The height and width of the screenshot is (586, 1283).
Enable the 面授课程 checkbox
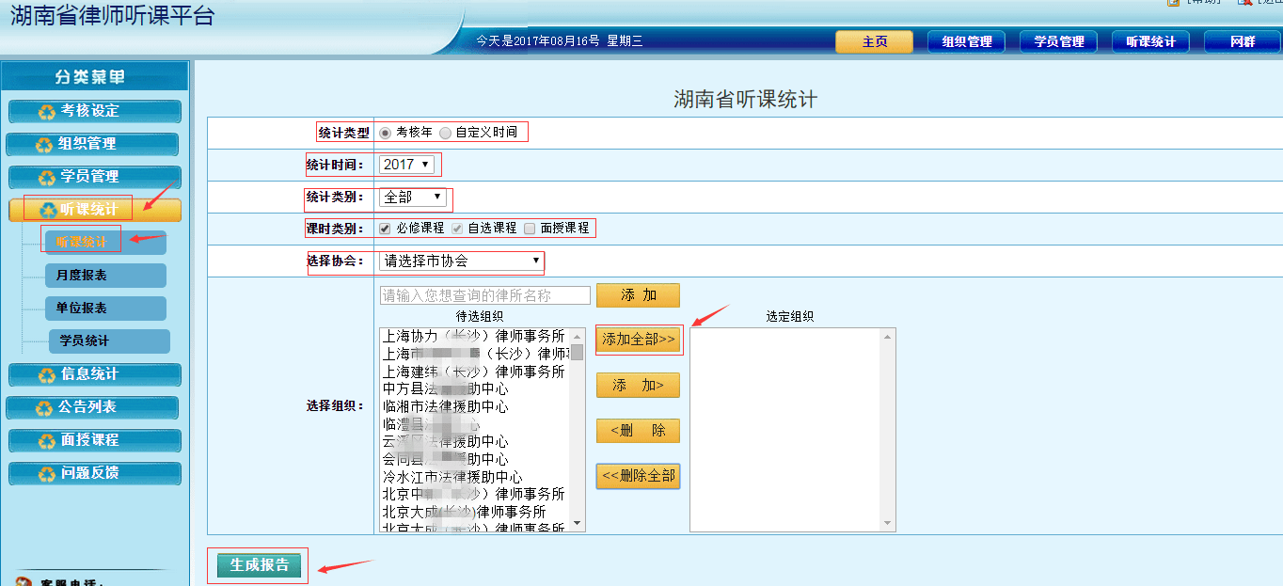pos(530,229)
